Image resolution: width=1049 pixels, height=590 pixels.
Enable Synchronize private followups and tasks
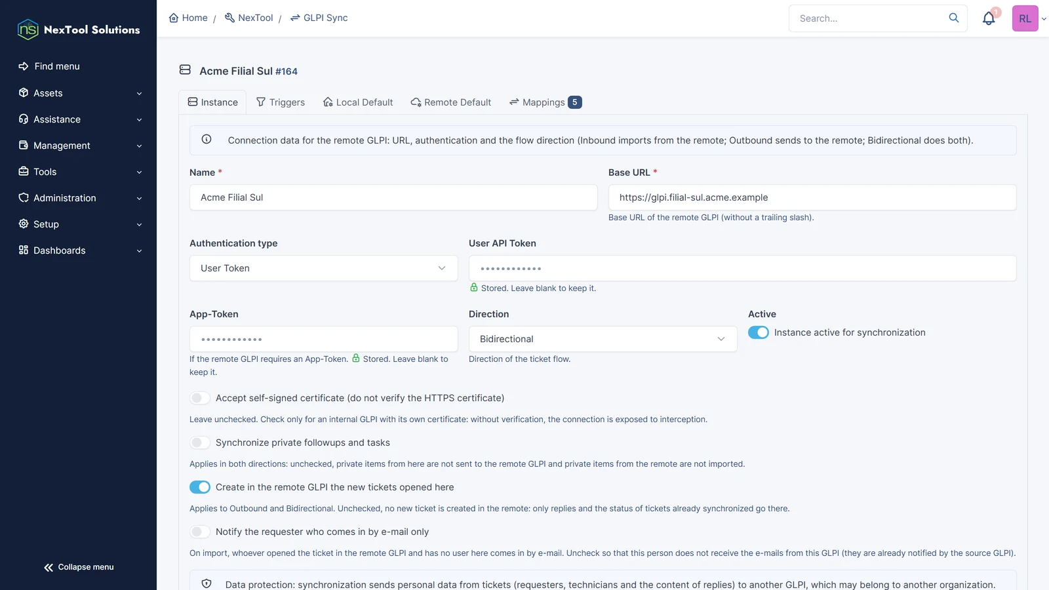point(200,442)
